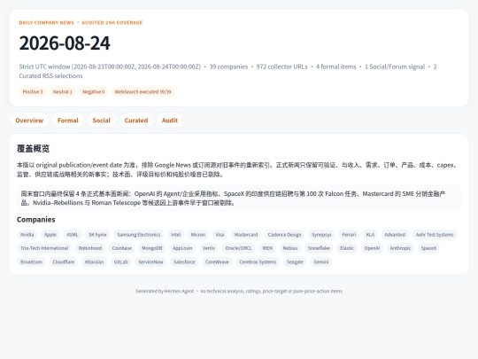Click the IREN chip
The height and width of the screenshot is (359, 478).
pos(267,248)
